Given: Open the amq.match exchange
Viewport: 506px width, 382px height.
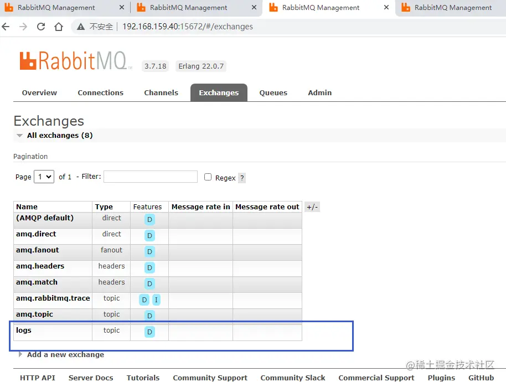Looking at the screenshot, I should (x=37, y=283).
